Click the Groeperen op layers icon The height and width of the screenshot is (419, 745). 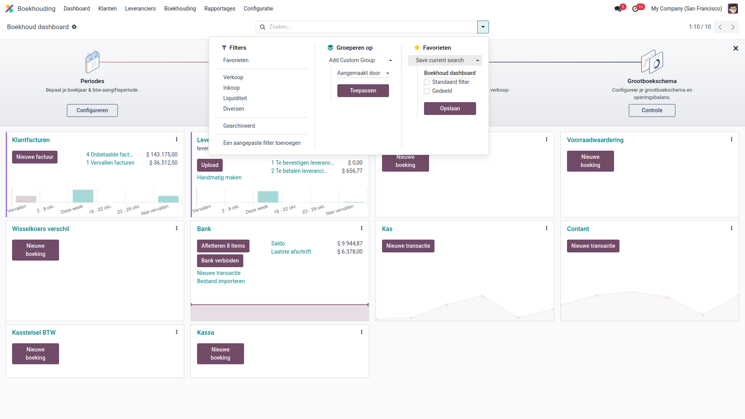[330, 47]
